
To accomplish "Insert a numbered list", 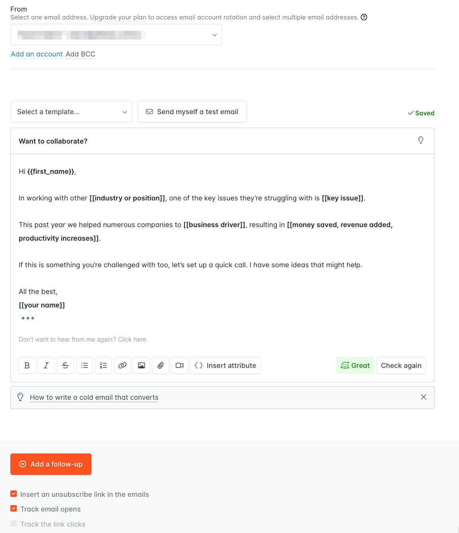I will click(x=103, y=365).
